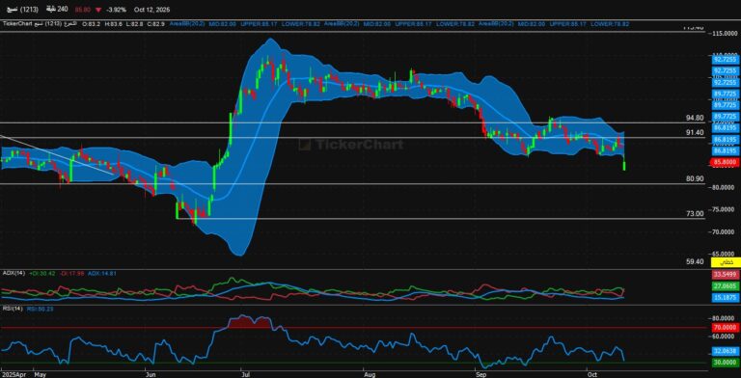Select the 94.80 horizontal level line label
The image size is (741, 378).
tap(695, 118)
